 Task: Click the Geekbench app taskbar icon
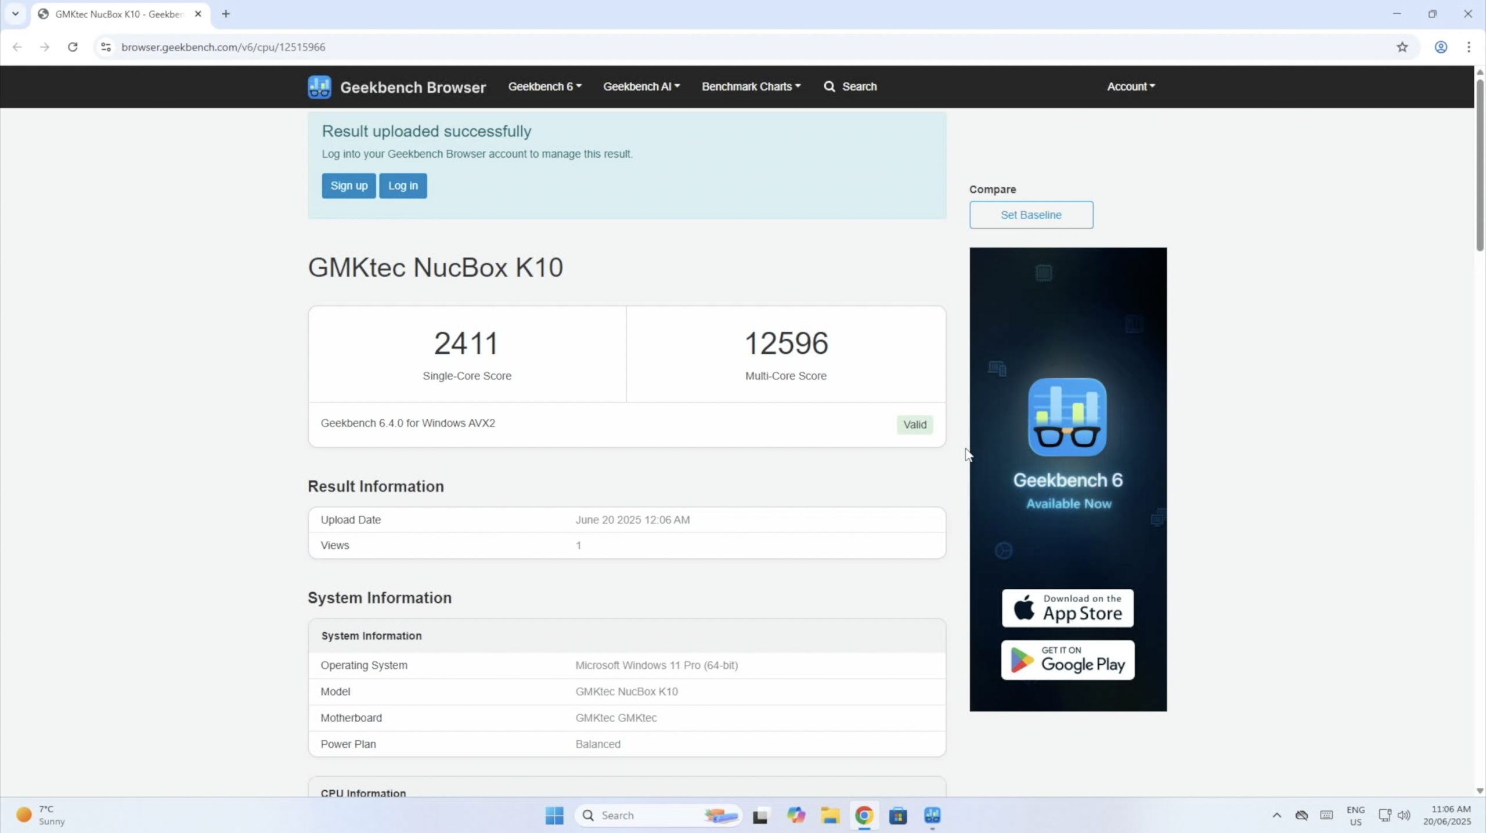point(932,816)
